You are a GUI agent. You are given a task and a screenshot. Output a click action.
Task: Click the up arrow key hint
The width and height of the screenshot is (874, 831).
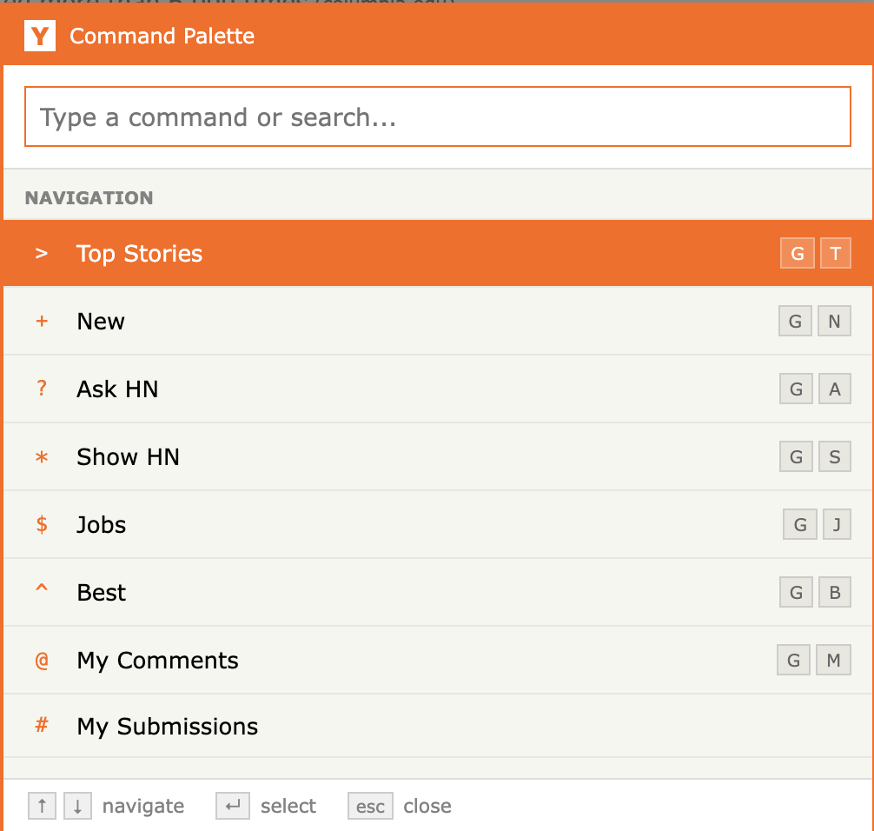pos(42,806)
